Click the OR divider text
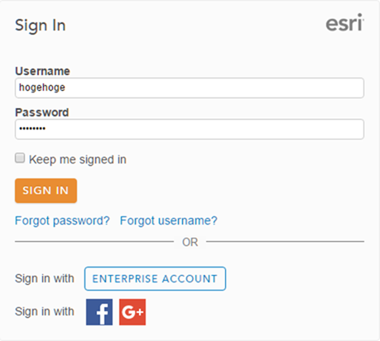This screenshot has height=341, width=380. [x=190, y=242]
